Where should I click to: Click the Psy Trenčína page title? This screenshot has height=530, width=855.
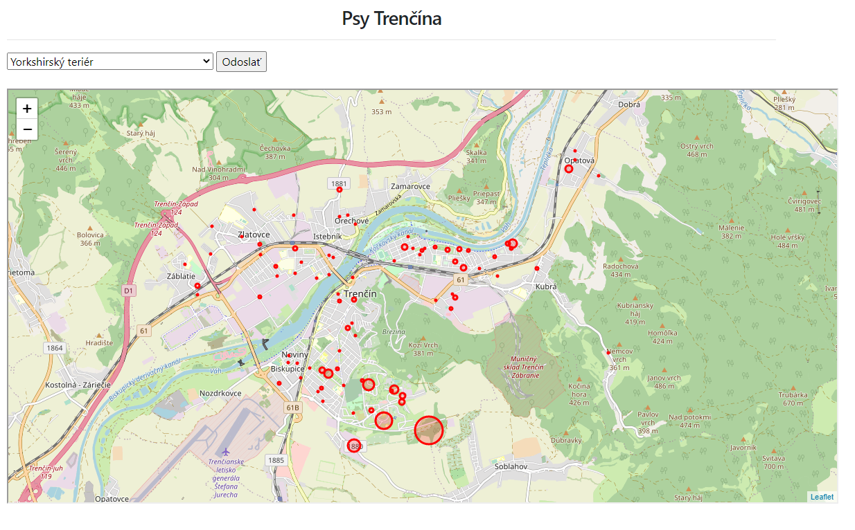point(390,19)
